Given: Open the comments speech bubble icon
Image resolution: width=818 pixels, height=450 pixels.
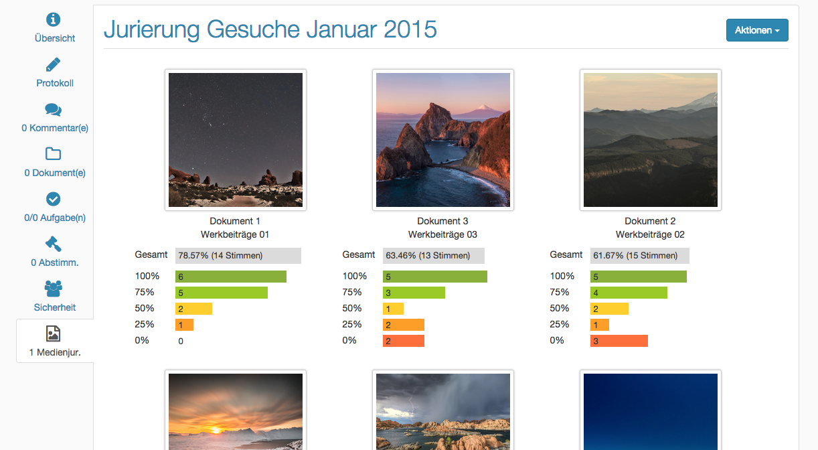Looking at the screenshot, I should coord(54,110).
